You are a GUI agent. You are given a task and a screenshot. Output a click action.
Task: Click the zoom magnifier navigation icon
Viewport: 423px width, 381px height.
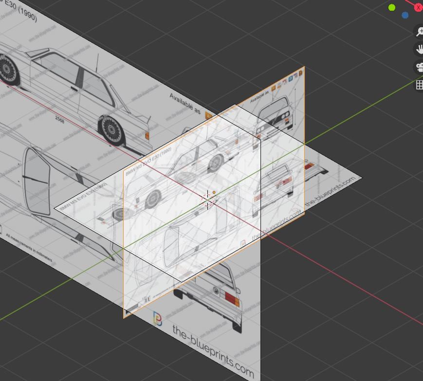click(x=420, y=31)
